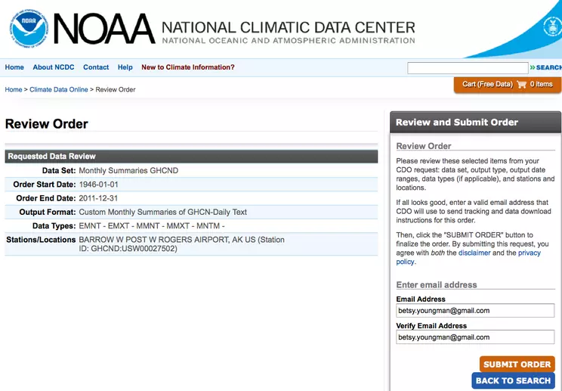Click the Requested Data Review header
562x391 pixels.
pos(191,157)
